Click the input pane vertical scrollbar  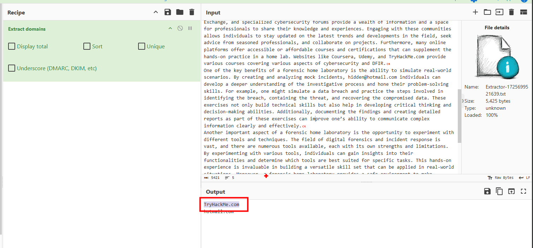[459, 116]
